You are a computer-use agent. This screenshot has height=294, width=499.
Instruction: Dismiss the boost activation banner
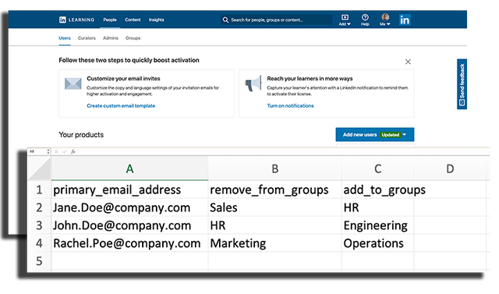click(408, 62)
